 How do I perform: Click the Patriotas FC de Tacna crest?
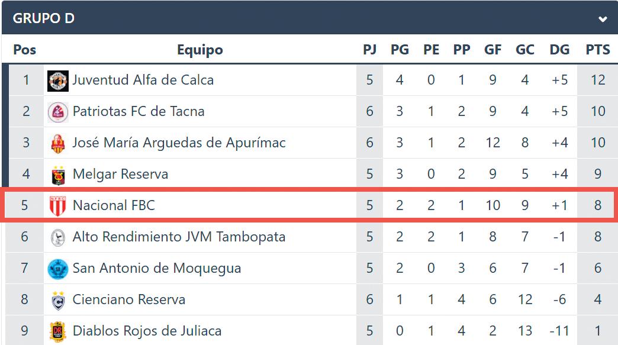[x=57, y=112]
